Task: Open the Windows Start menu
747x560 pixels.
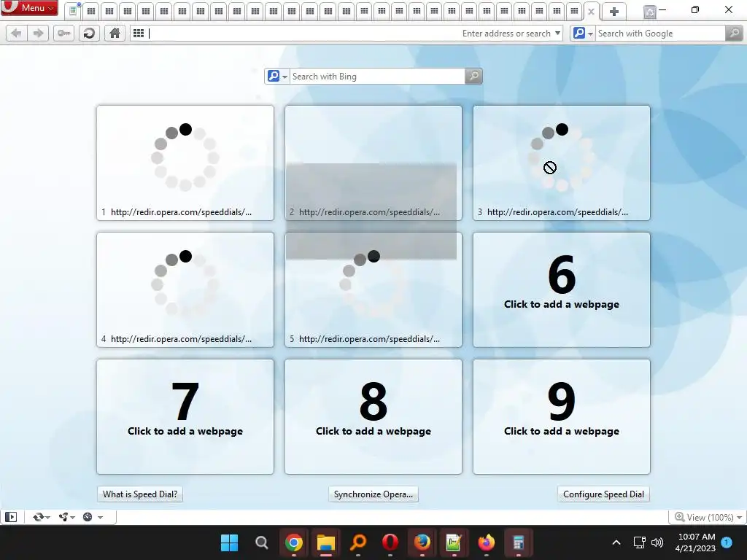Action: tap(229, 542)
